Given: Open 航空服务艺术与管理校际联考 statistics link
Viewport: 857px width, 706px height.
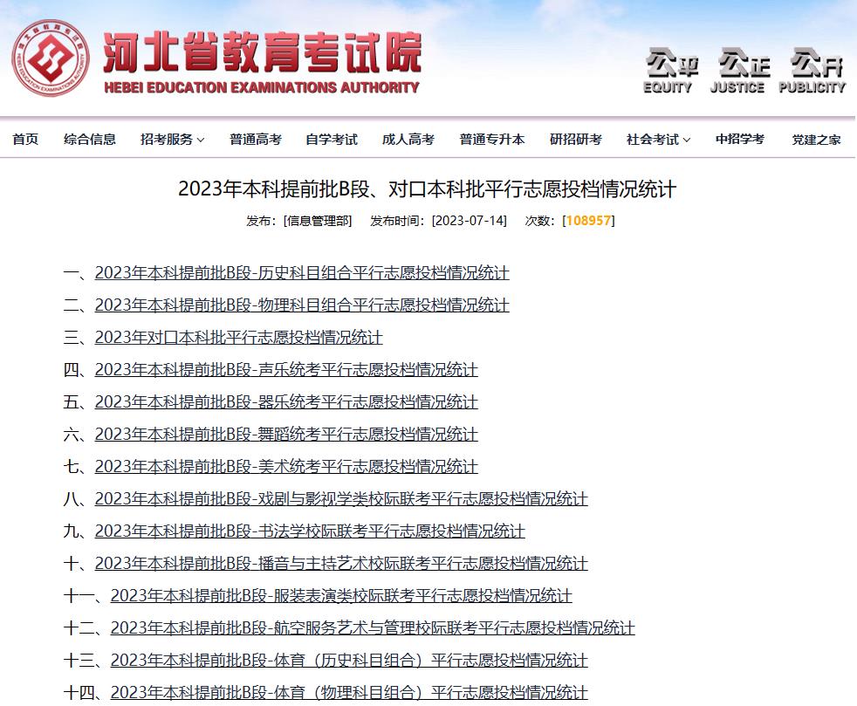Looking at the screenshot, I should coord(373,627).
